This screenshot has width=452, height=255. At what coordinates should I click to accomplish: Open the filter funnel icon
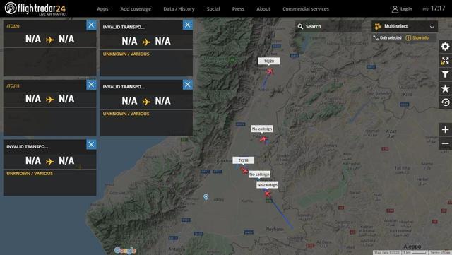click(445, 75)
